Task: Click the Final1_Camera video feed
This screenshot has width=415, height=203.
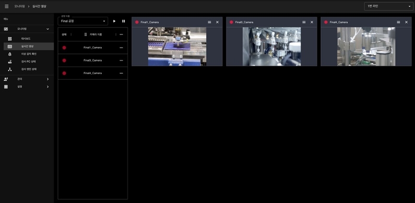Action: 177,46
